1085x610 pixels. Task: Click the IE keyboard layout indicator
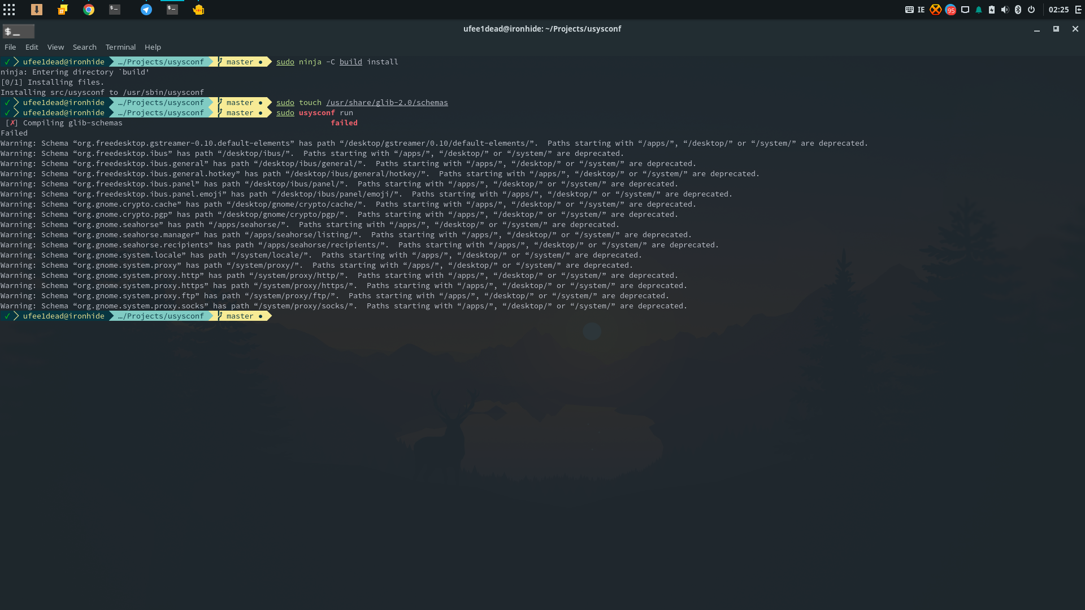921,10
